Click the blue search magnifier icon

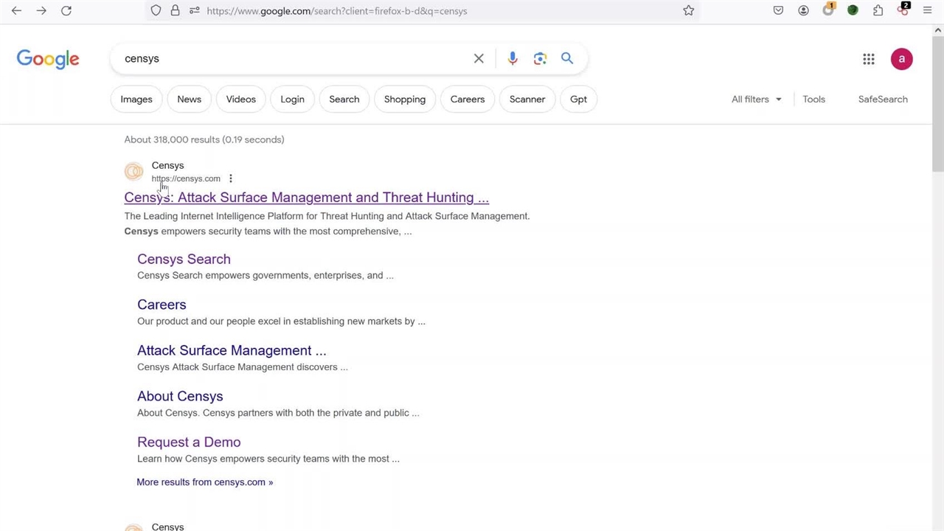567,58
